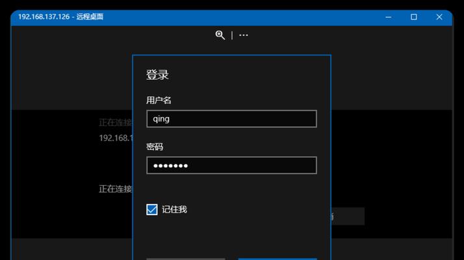Click the 密码 label
The width and height of the screenshot is (464, 260).
coord(155,147)
